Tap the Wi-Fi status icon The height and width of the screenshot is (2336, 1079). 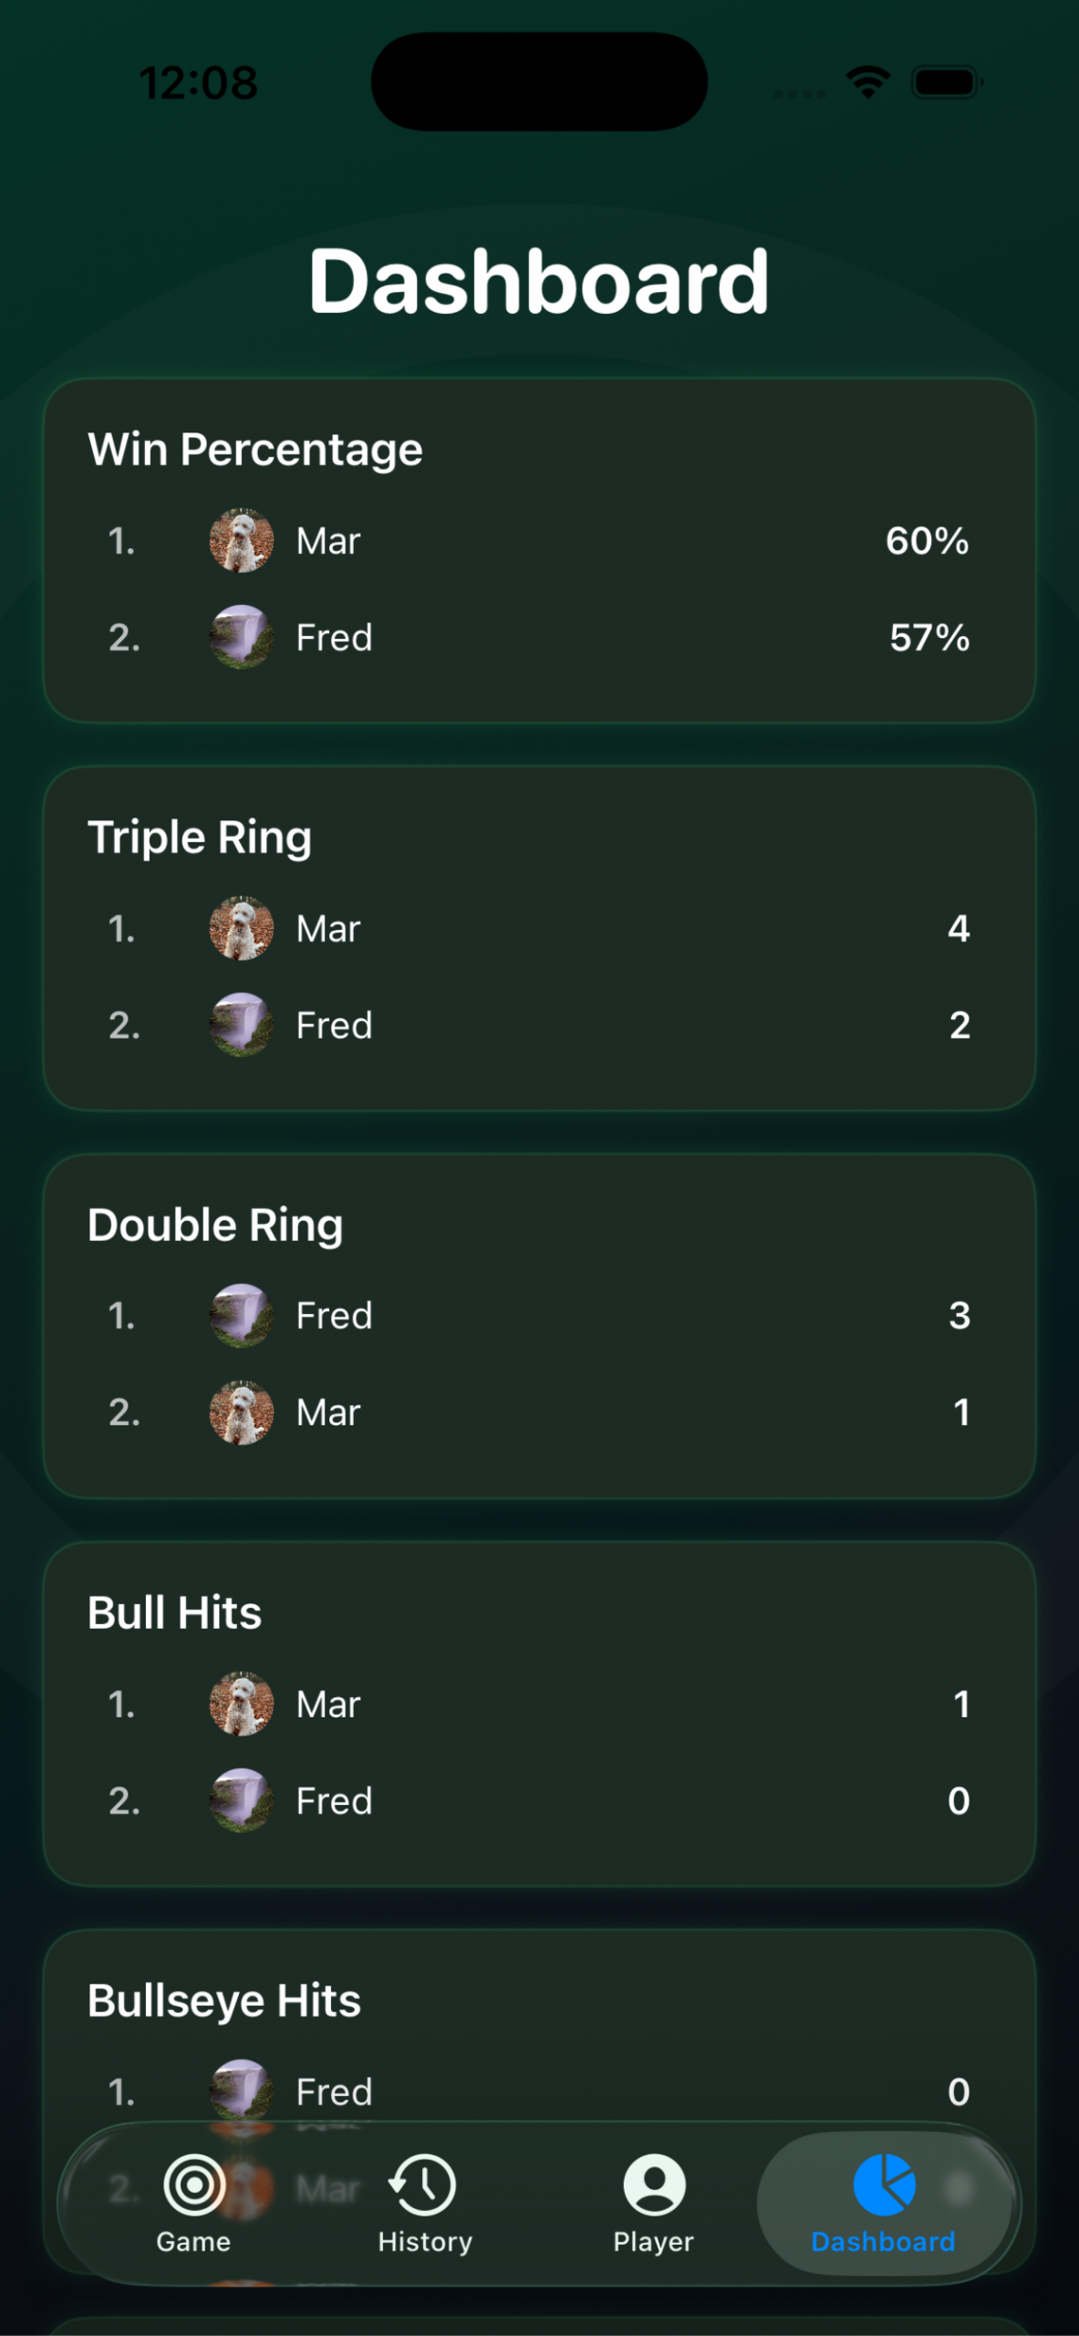pyautogui.click(x=867, y=82)
